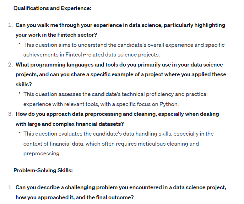Click the "Problem-Solving Skills:" heading
This screenshot has width=244, height=204.
(43, 170)
